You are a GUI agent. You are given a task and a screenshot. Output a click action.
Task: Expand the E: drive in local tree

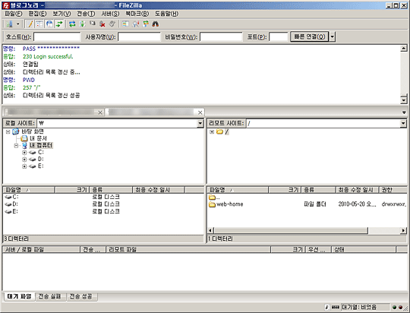pos(24,166)
